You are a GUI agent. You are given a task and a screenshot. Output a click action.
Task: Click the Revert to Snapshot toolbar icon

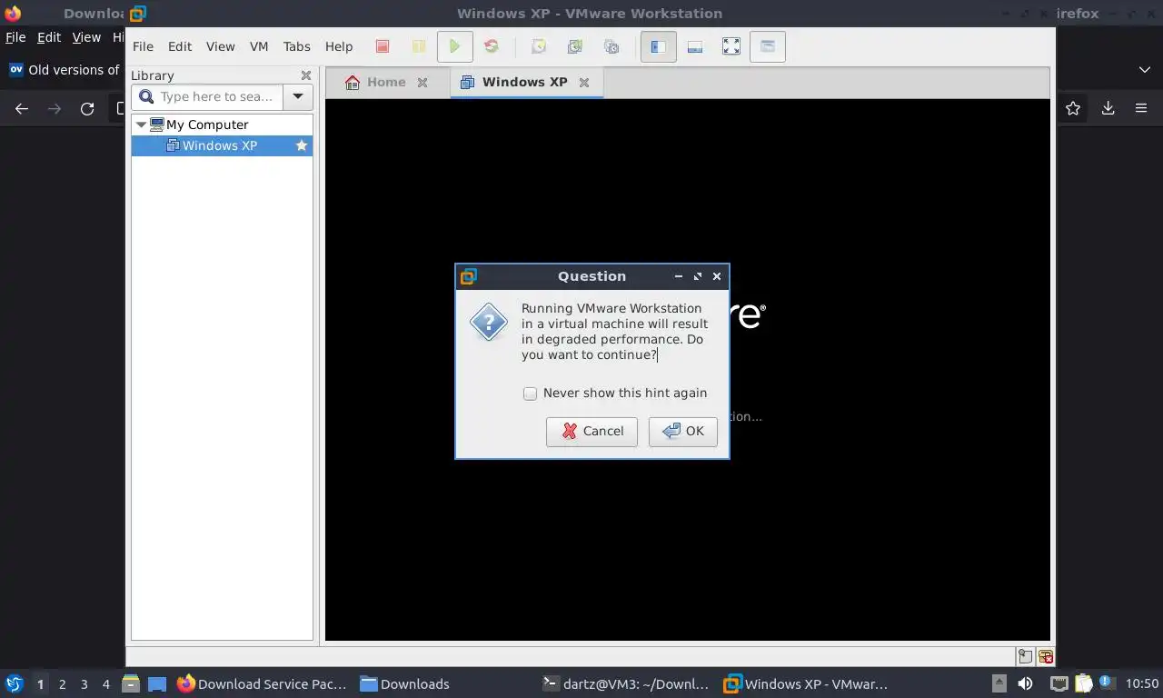[575, 46]
